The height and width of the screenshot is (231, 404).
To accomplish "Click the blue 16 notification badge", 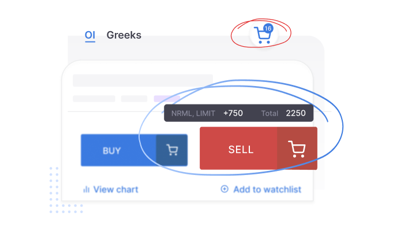I will coord(267,28).
